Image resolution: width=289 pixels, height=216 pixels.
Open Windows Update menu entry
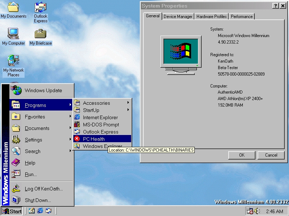(42, 90)
